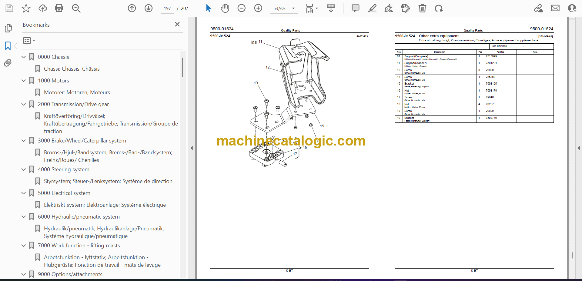Collapse the 1000 Motors bookmark

[x=24, y=81]
